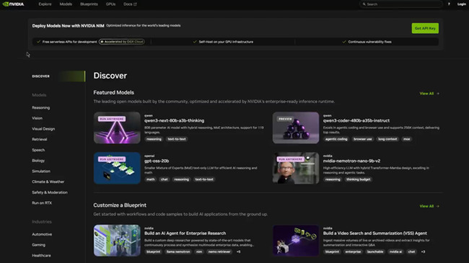469x263 pixels.
Task: Open the qwen3-coder-480b-a35b-instruct thumbnail
Action: click(x=296, y=128)
